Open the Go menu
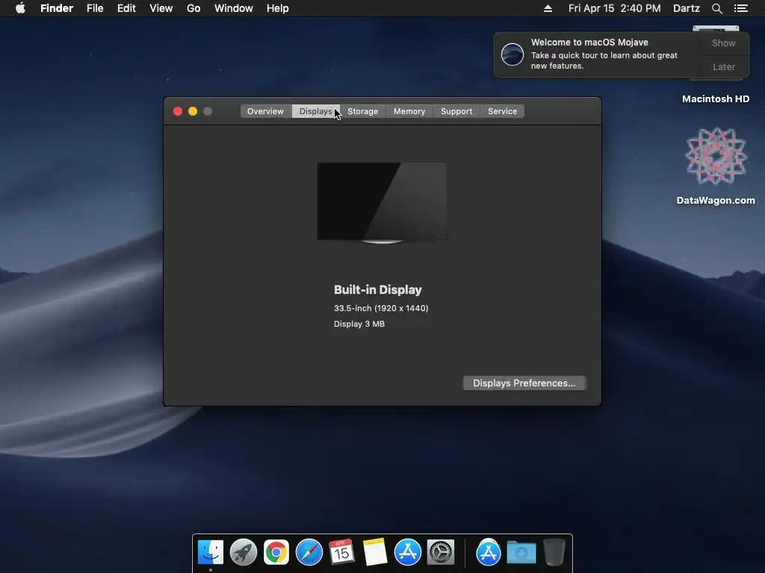Screen dimensions: 765x573 (193, 8)
